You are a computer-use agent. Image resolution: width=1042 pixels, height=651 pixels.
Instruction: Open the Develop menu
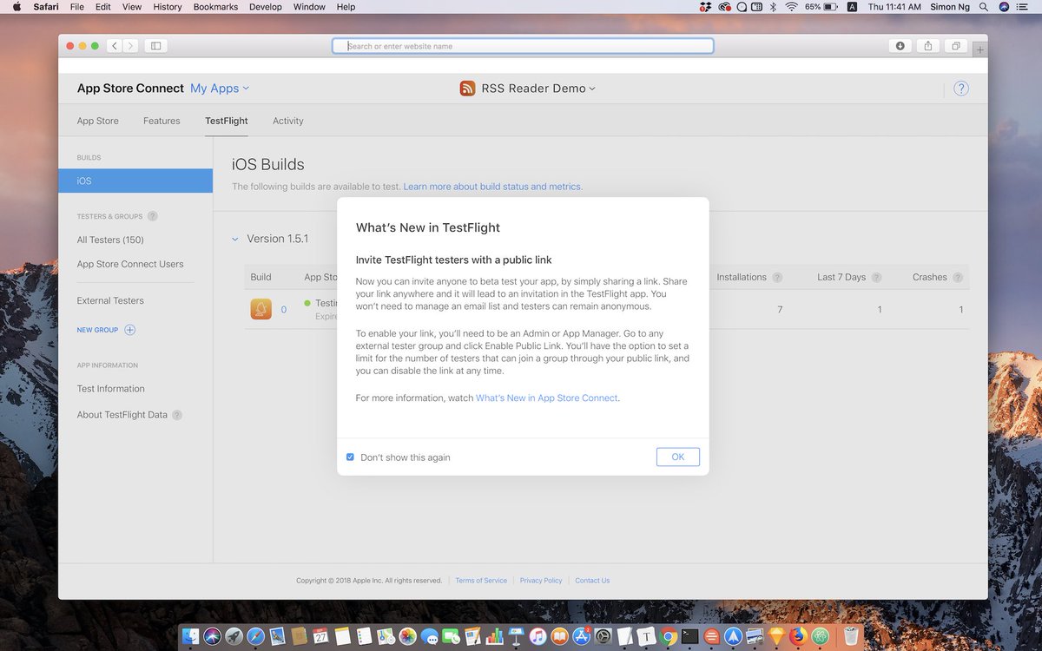tap(266, 6)
